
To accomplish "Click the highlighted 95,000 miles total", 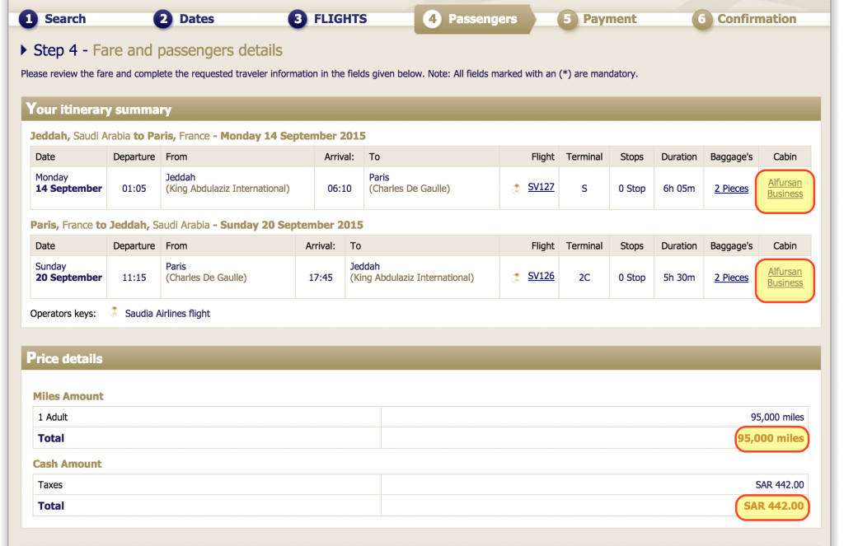I will pyautogui.click(x=770, y=438).
